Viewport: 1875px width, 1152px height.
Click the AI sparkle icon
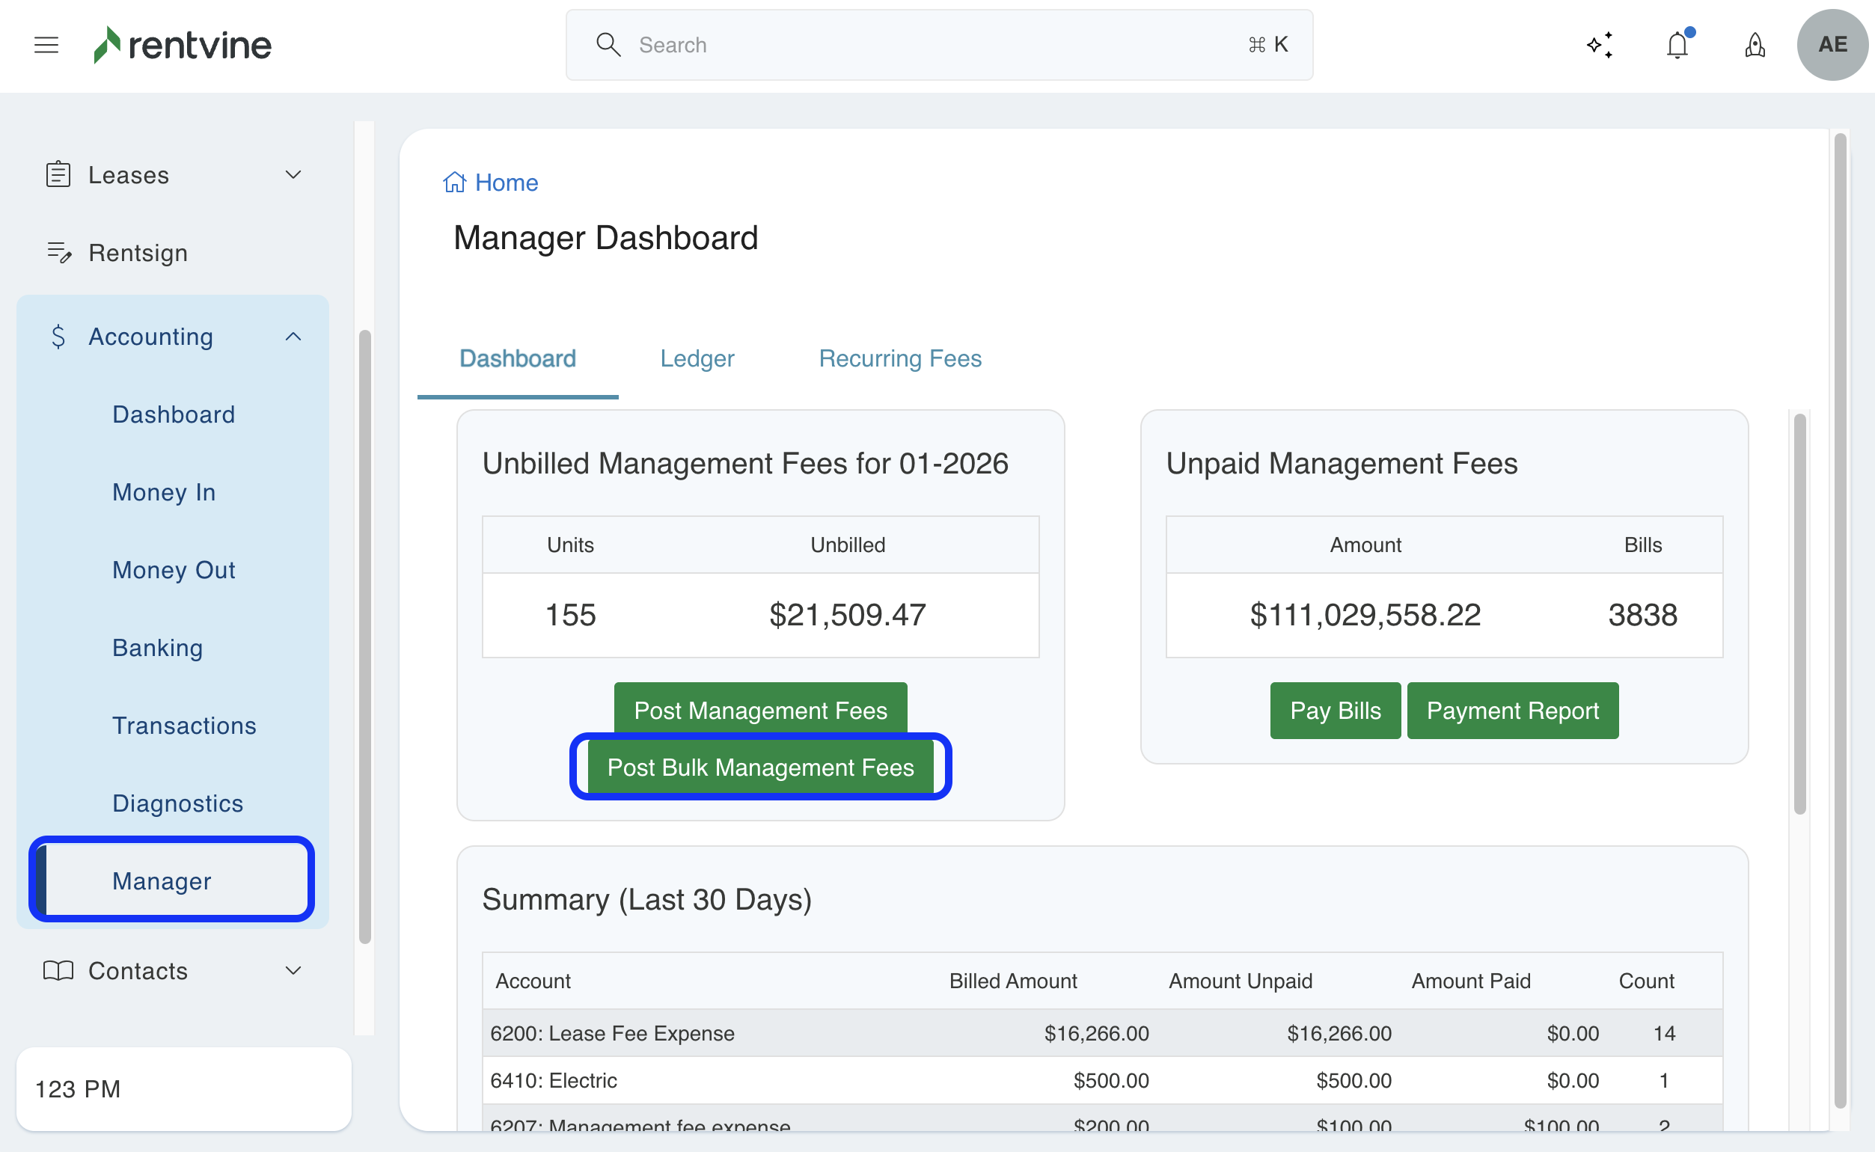click(1599, 45)
